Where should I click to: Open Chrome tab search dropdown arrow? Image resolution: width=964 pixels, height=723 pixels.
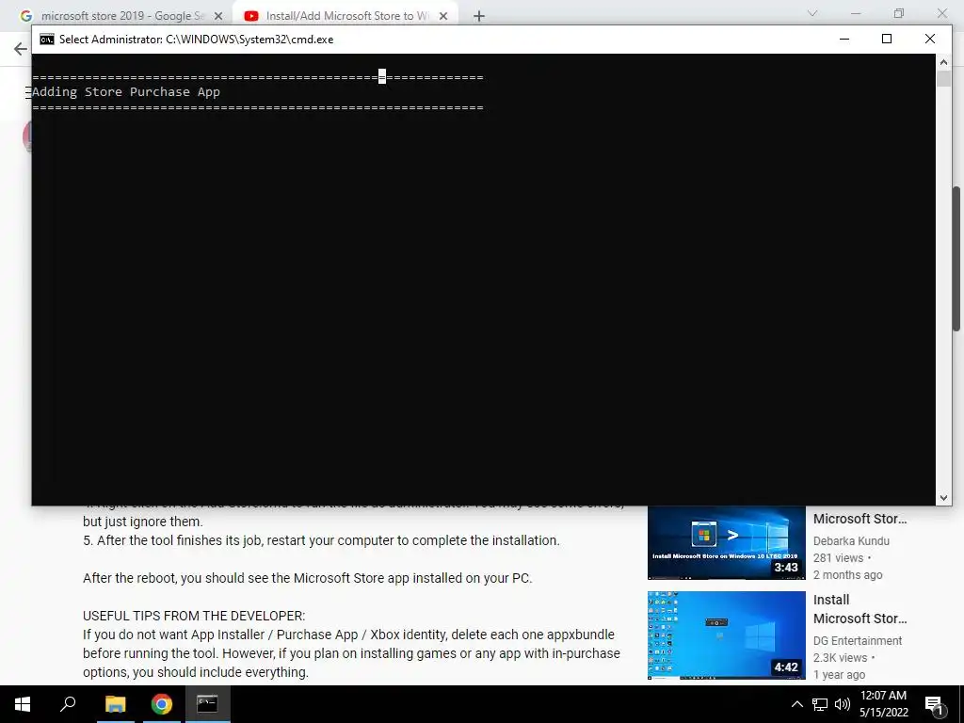tap(812, 13)
